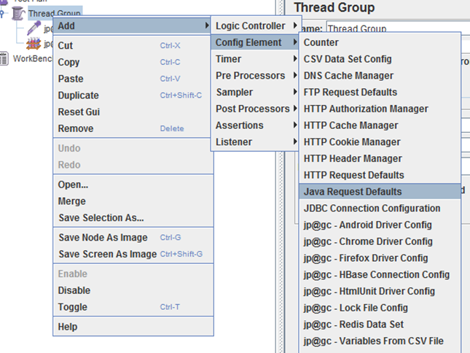The height and width of the screenshot is (353, 470).
Task: Select CSV Data Set Config
Action: tap(348, 59)
